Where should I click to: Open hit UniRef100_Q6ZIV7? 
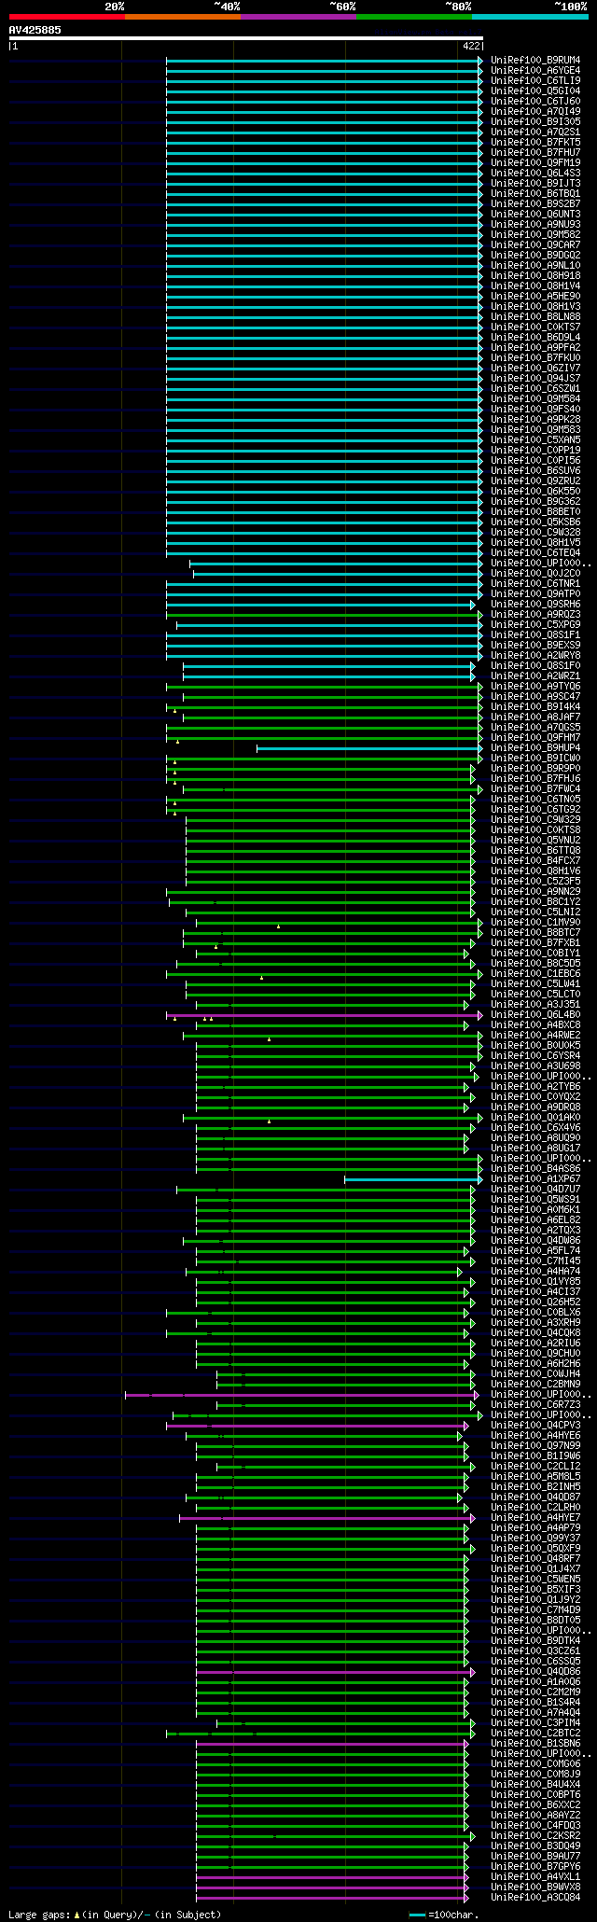(x=535, y=369)
